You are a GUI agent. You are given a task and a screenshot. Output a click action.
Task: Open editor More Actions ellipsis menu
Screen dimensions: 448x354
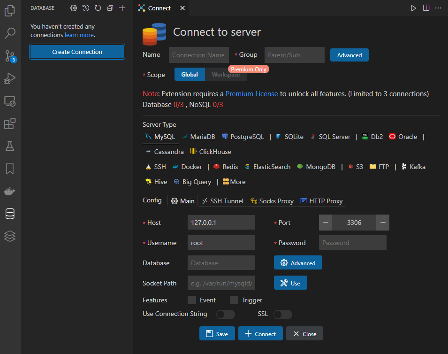point(438,8)
